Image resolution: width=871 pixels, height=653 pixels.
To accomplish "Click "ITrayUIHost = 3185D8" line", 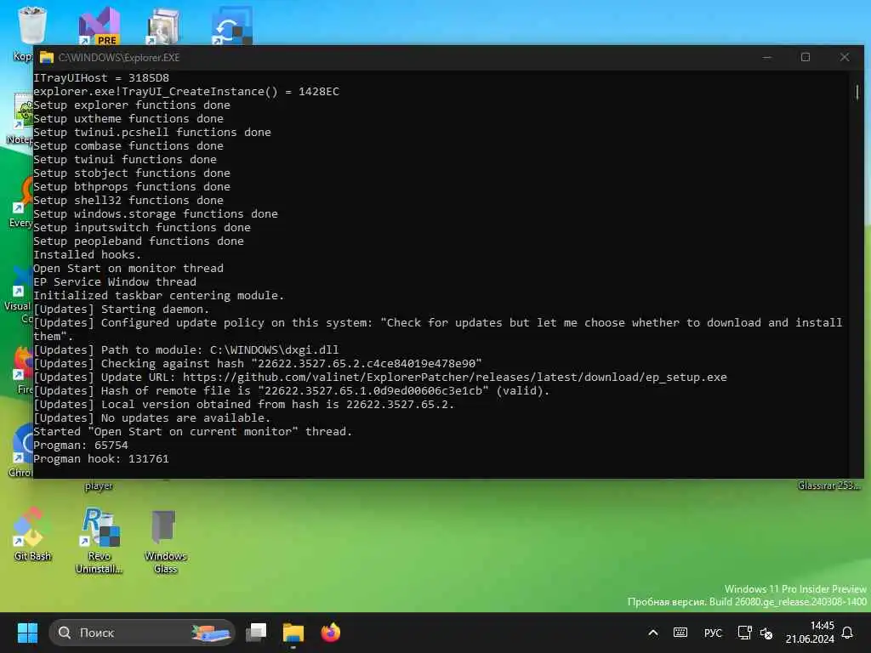I will (x=101, y=77).
